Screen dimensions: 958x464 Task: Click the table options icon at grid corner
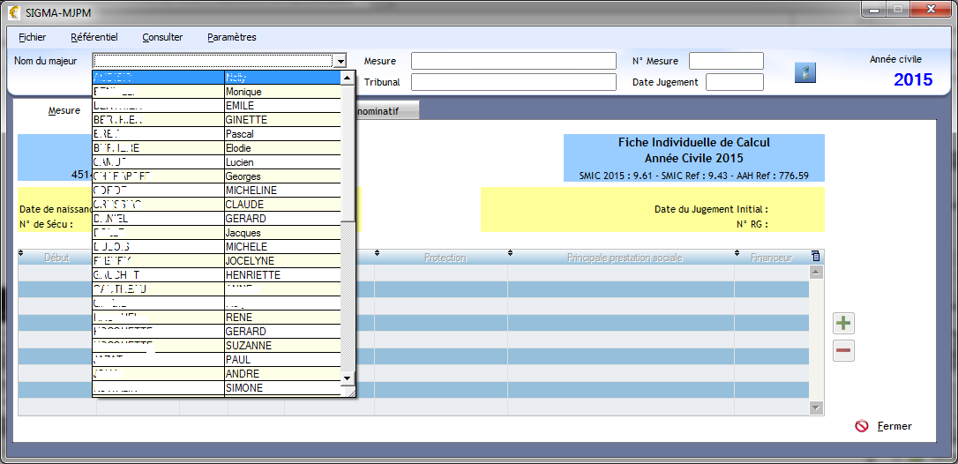click(815, 257)
